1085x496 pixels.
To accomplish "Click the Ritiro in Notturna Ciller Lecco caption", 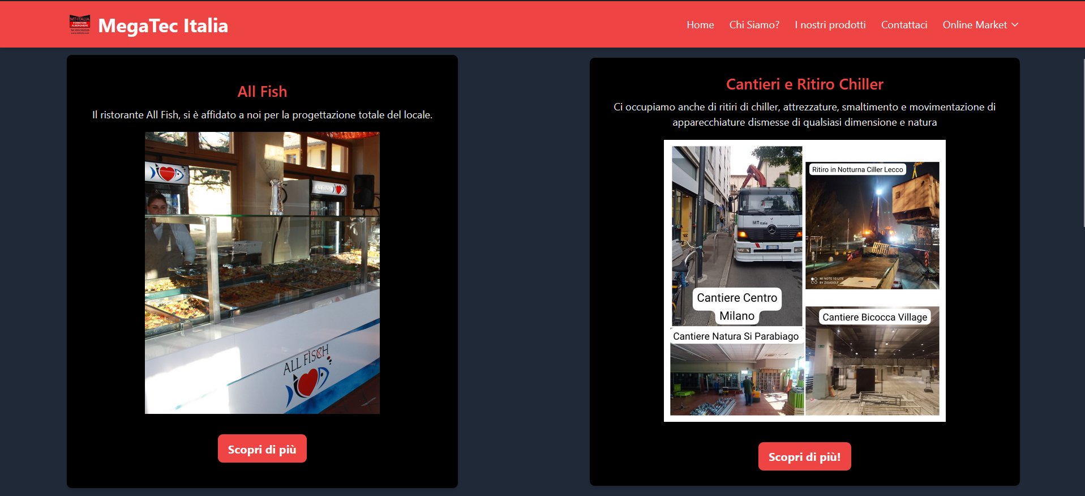I will [x=857, y=169].
